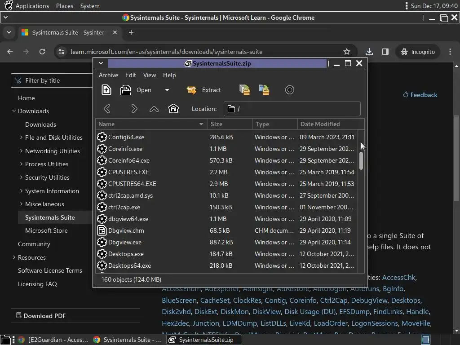Click the new archive icon in the toolbar
460x345 pixels.
[x=106, y=90]
